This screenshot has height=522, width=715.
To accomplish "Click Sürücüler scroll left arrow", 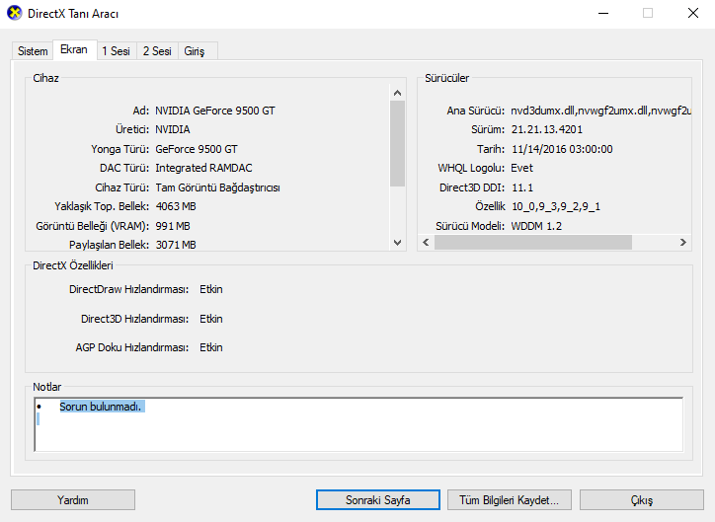I will coord(426,243).
